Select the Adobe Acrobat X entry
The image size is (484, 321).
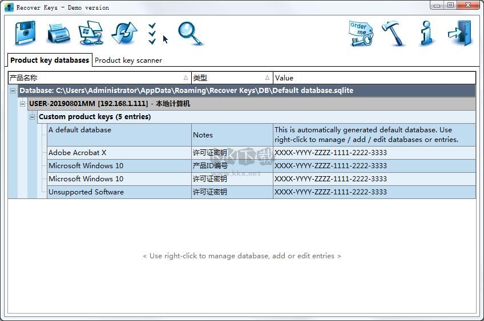pyautogui.click(x=78, y=153)
